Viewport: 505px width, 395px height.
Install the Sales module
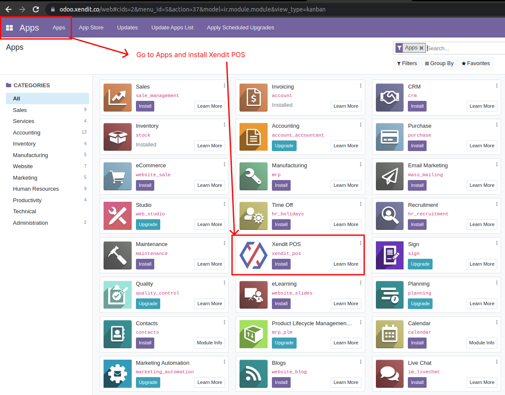pos(145,106)
